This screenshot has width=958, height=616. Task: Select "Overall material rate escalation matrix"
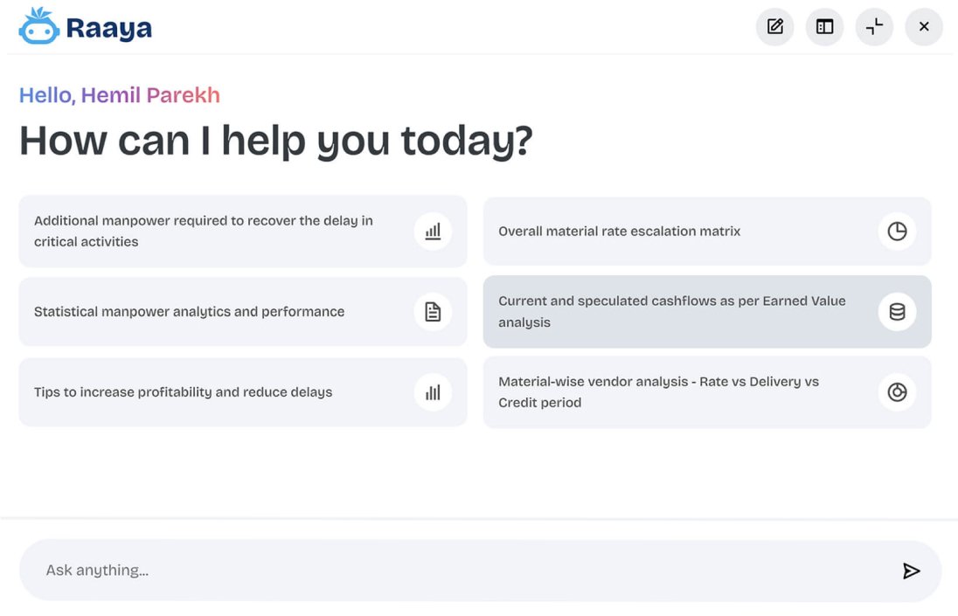pyautogui.click(x=619, y=232)
